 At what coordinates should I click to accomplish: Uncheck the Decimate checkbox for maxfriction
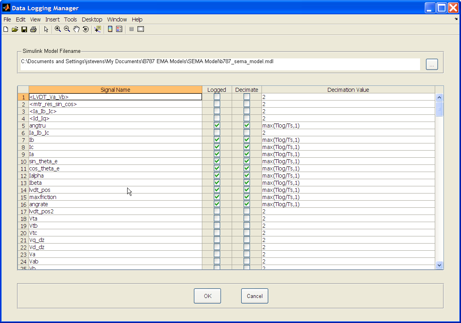point(247,197)
